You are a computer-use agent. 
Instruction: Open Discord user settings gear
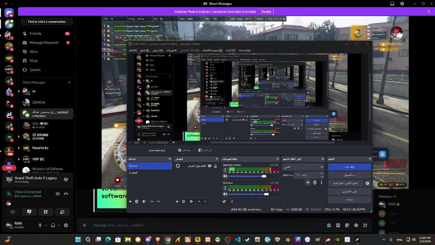click(66, 225)
